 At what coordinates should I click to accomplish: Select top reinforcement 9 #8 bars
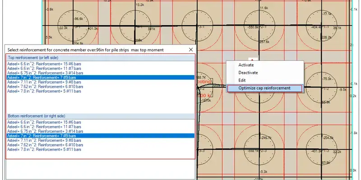[x=100, y=82]
